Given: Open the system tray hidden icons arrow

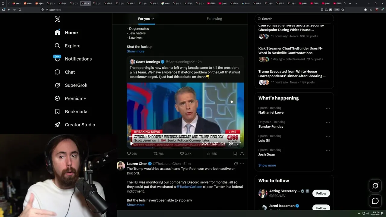Looking at the screenshot, I should click(x=359, y=213).
